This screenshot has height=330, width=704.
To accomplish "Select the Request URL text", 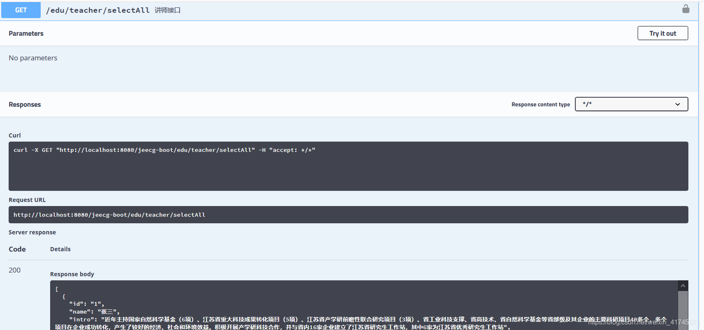I will pyautogui.click(x=109, y=215).
